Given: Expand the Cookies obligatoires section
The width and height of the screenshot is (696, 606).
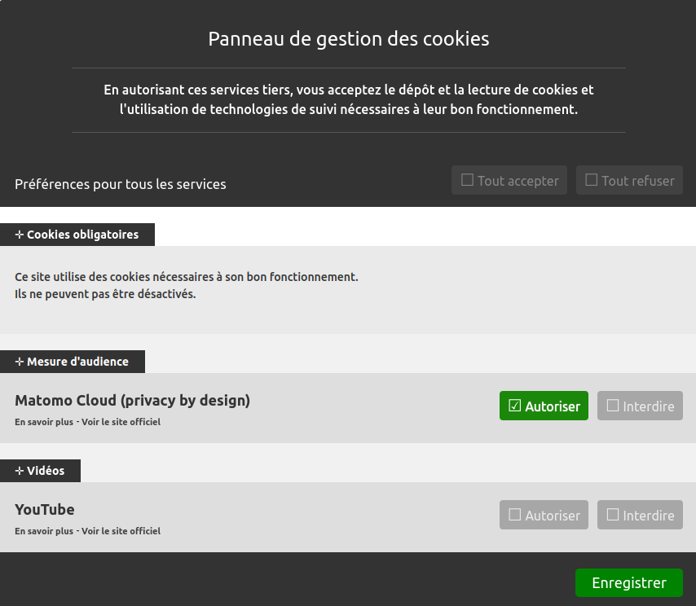Looking at the screenshot, I should pos(77,235).
